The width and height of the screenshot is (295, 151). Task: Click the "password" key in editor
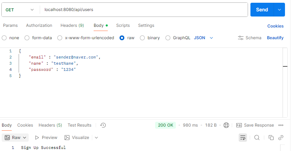(x=41, y=69)
